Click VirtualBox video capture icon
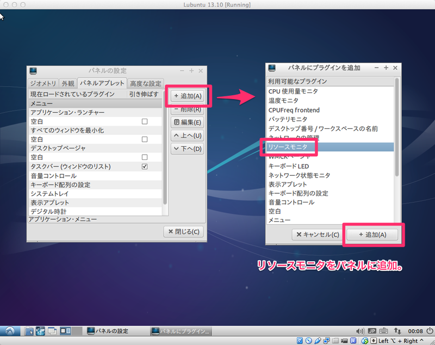The width and height of the screenshot is (435, 345). [x=344, y=341]
